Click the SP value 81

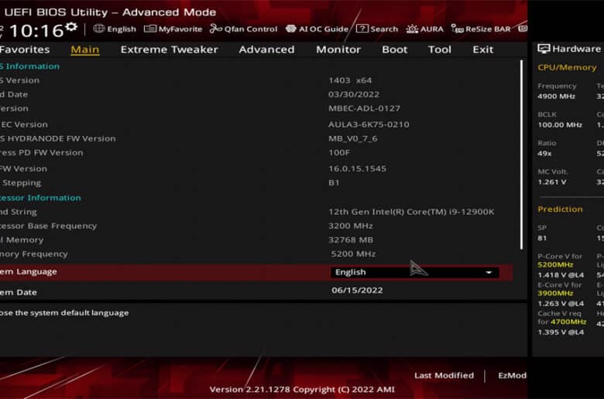click(542, 238)
